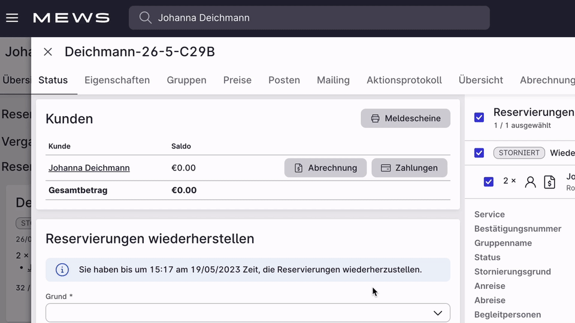
Task: Open the Johanna Deichmann customer link
Action: pyautogui.click(x=89, y=167)
